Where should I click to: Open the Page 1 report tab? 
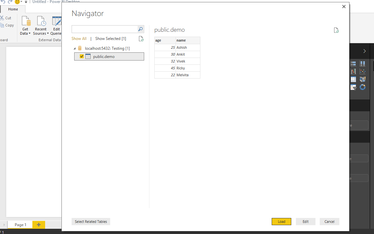point(20,225)
